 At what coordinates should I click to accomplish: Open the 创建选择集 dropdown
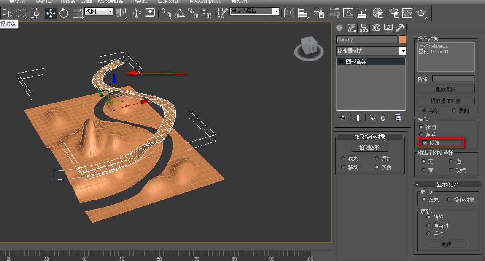(255, 11)
